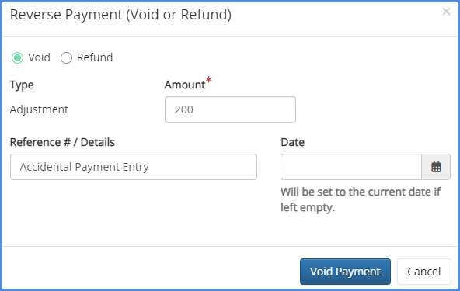
Task: Open the calendar date picker icon
Action: pos(436,167)
